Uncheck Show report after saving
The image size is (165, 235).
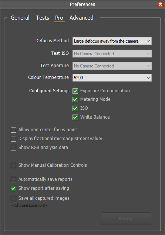pos(13,188)
